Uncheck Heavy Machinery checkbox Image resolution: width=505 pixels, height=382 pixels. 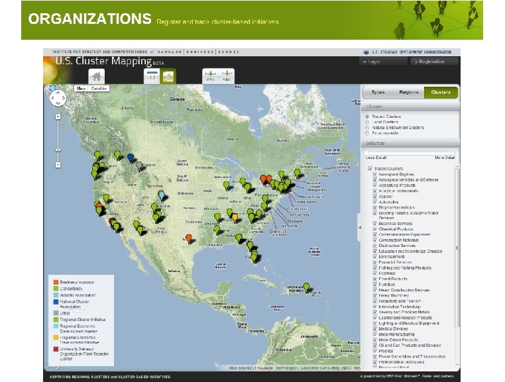click(375, 295)
